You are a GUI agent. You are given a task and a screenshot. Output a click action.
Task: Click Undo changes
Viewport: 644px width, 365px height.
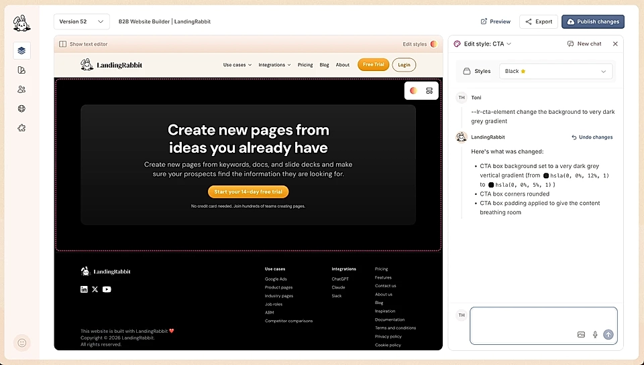click(x=592, y=137)
